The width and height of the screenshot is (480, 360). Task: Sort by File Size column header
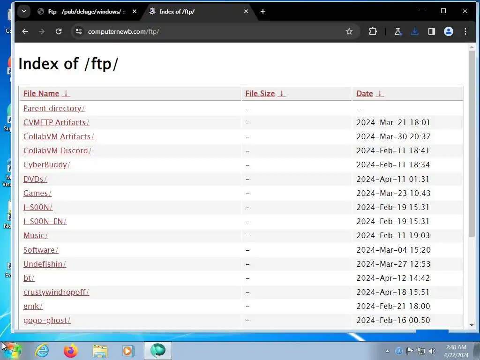click(260, 94)
